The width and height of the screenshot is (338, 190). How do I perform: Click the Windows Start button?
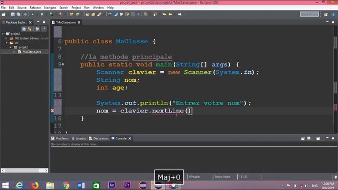(x=5, y=185)
